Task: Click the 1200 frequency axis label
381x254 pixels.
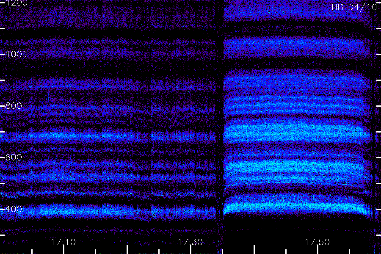Action: (16, 3)
